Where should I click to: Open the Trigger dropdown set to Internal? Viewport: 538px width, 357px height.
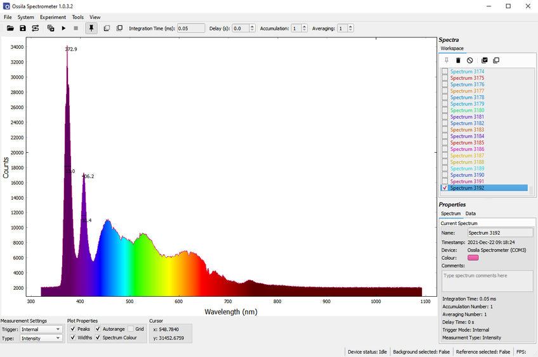(x=41, y=329)
